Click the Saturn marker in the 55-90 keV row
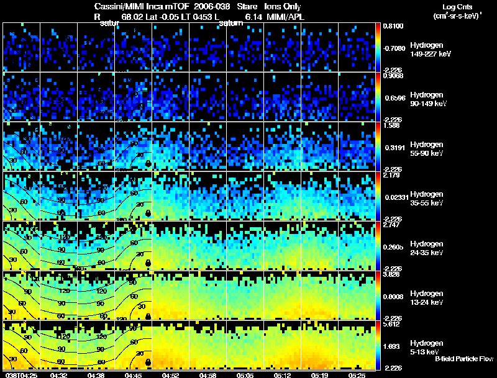The height and width of the screenshot is (378, 497). [148, 163]
